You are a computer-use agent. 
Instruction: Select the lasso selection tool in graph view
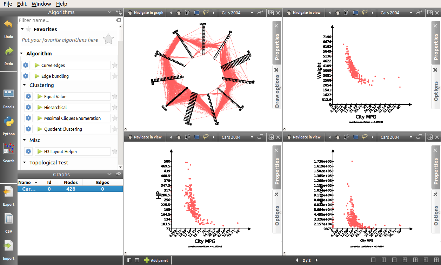pyautogui.click(x=206, y=13)
